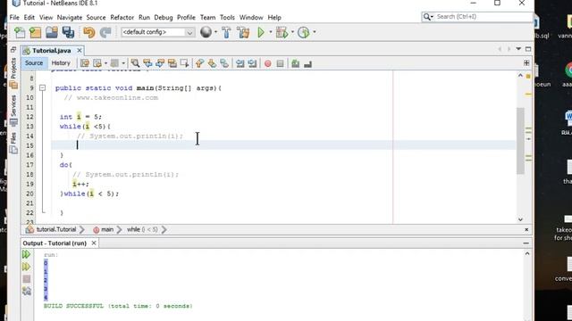The height and width of the screenshot is (321, 572).
Task: Click the Stop icon in Output panel
Action: [26, 279]
